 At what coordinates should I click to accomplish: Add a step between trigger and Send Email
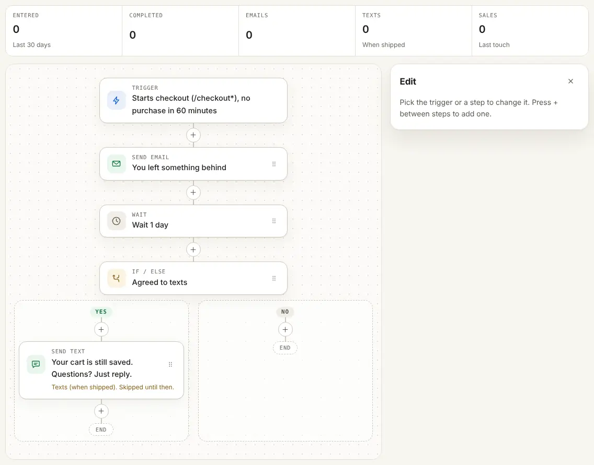tap(193, 135)
